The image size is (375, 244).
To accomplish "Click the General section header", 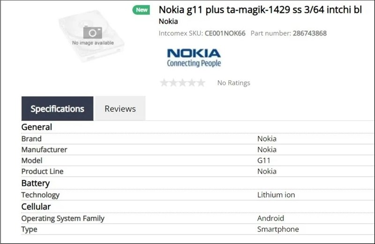I will (37, 127).
